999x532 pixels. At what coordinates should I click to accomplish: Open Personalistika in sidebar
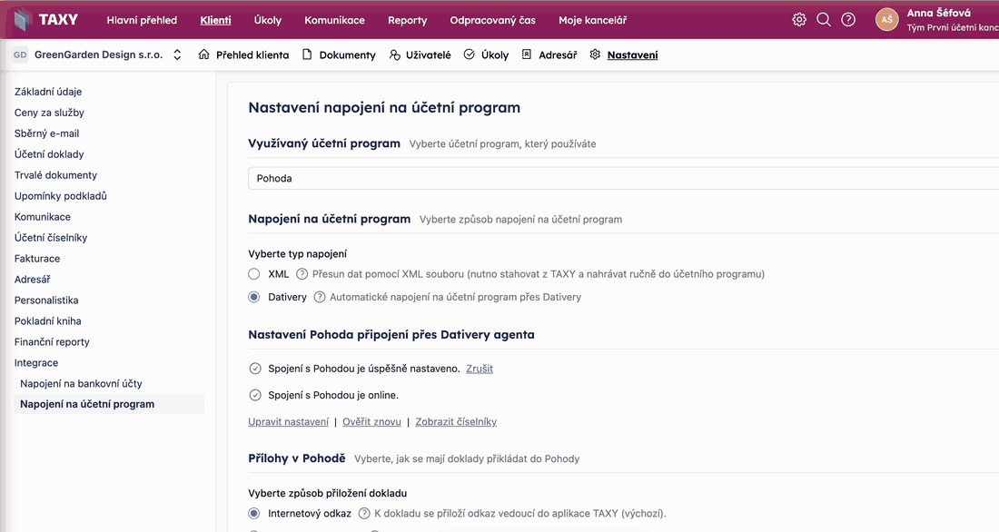(x=46, y=300)
